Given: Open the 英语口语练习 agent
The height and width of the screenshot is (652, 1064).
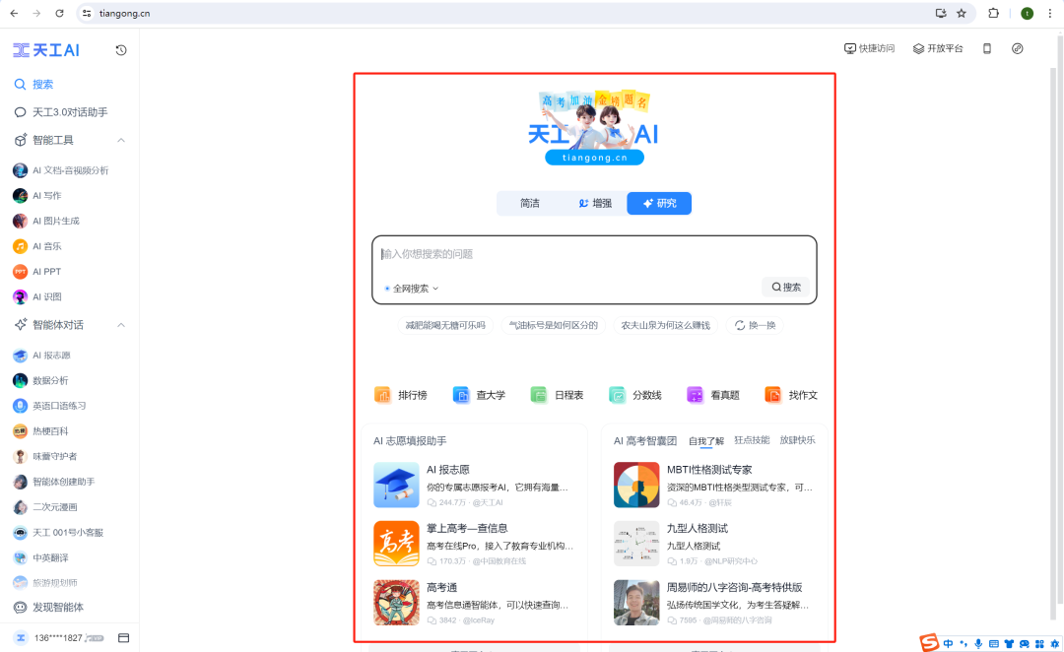Looking at the screenshot, I should tap(49, 406).
